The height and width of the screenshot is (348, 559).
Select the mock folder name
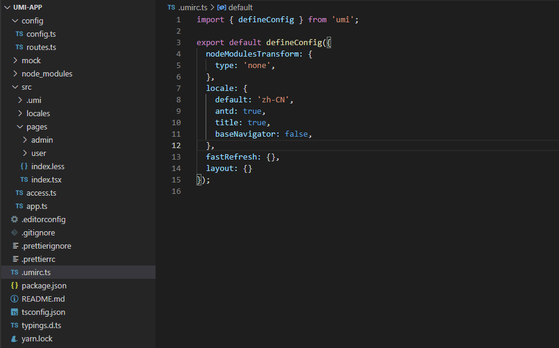[x=31, y=60]
